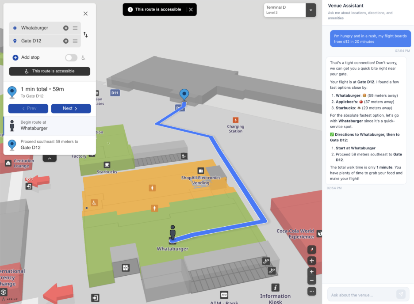Collapse the directions panel with chevron
The height and width of the screenshot is (304, 414).
[50, 158]
